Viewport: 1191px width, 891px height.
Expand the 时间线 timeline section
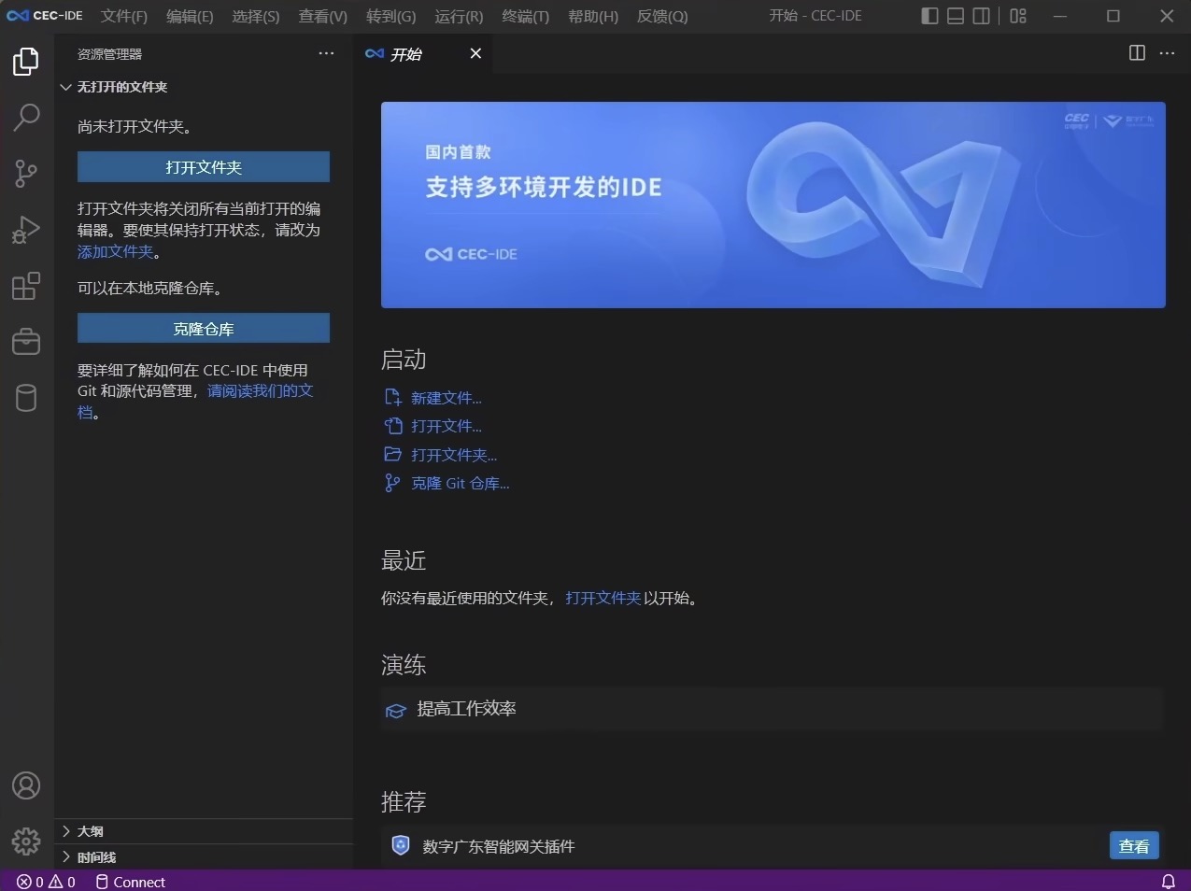tap(96, 857)
